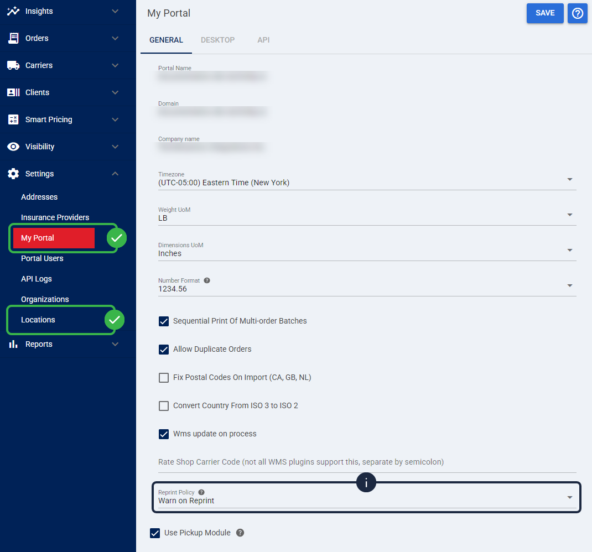Open Locations page

[x=38, y=320]
